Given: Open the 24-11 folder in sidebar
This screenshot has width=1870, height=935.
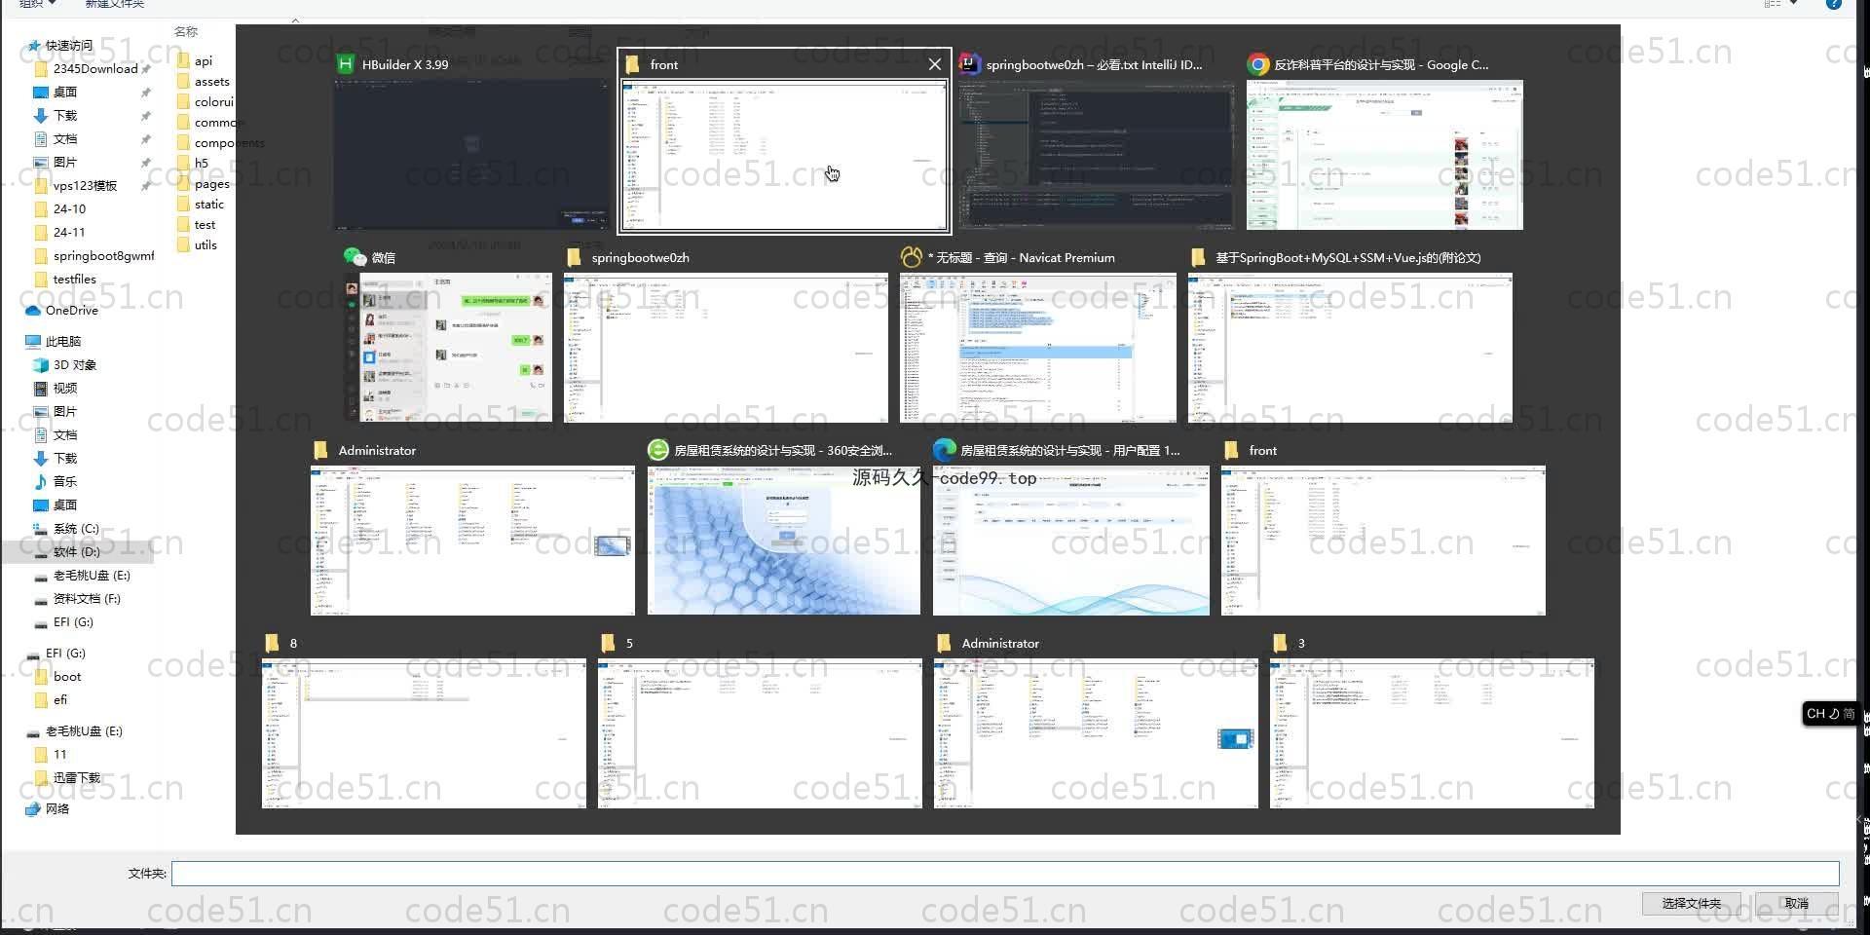Looking at the screenshot, I should (x=69, y=232).
